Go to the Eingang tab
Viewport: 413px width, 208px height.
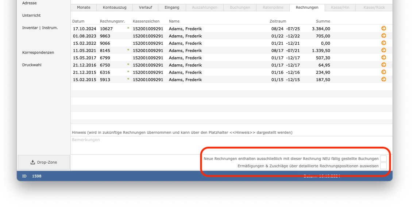pos(172,8)
